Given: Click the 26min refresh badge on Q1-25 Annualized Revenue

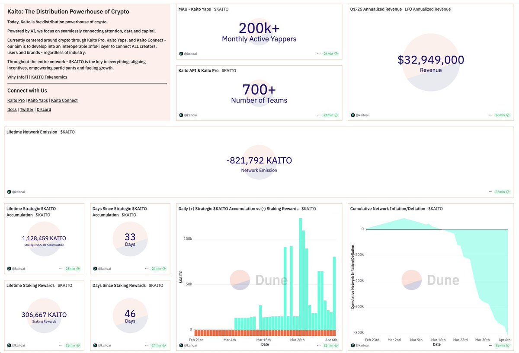Looking at the screenshot, I should coord(502,115).
